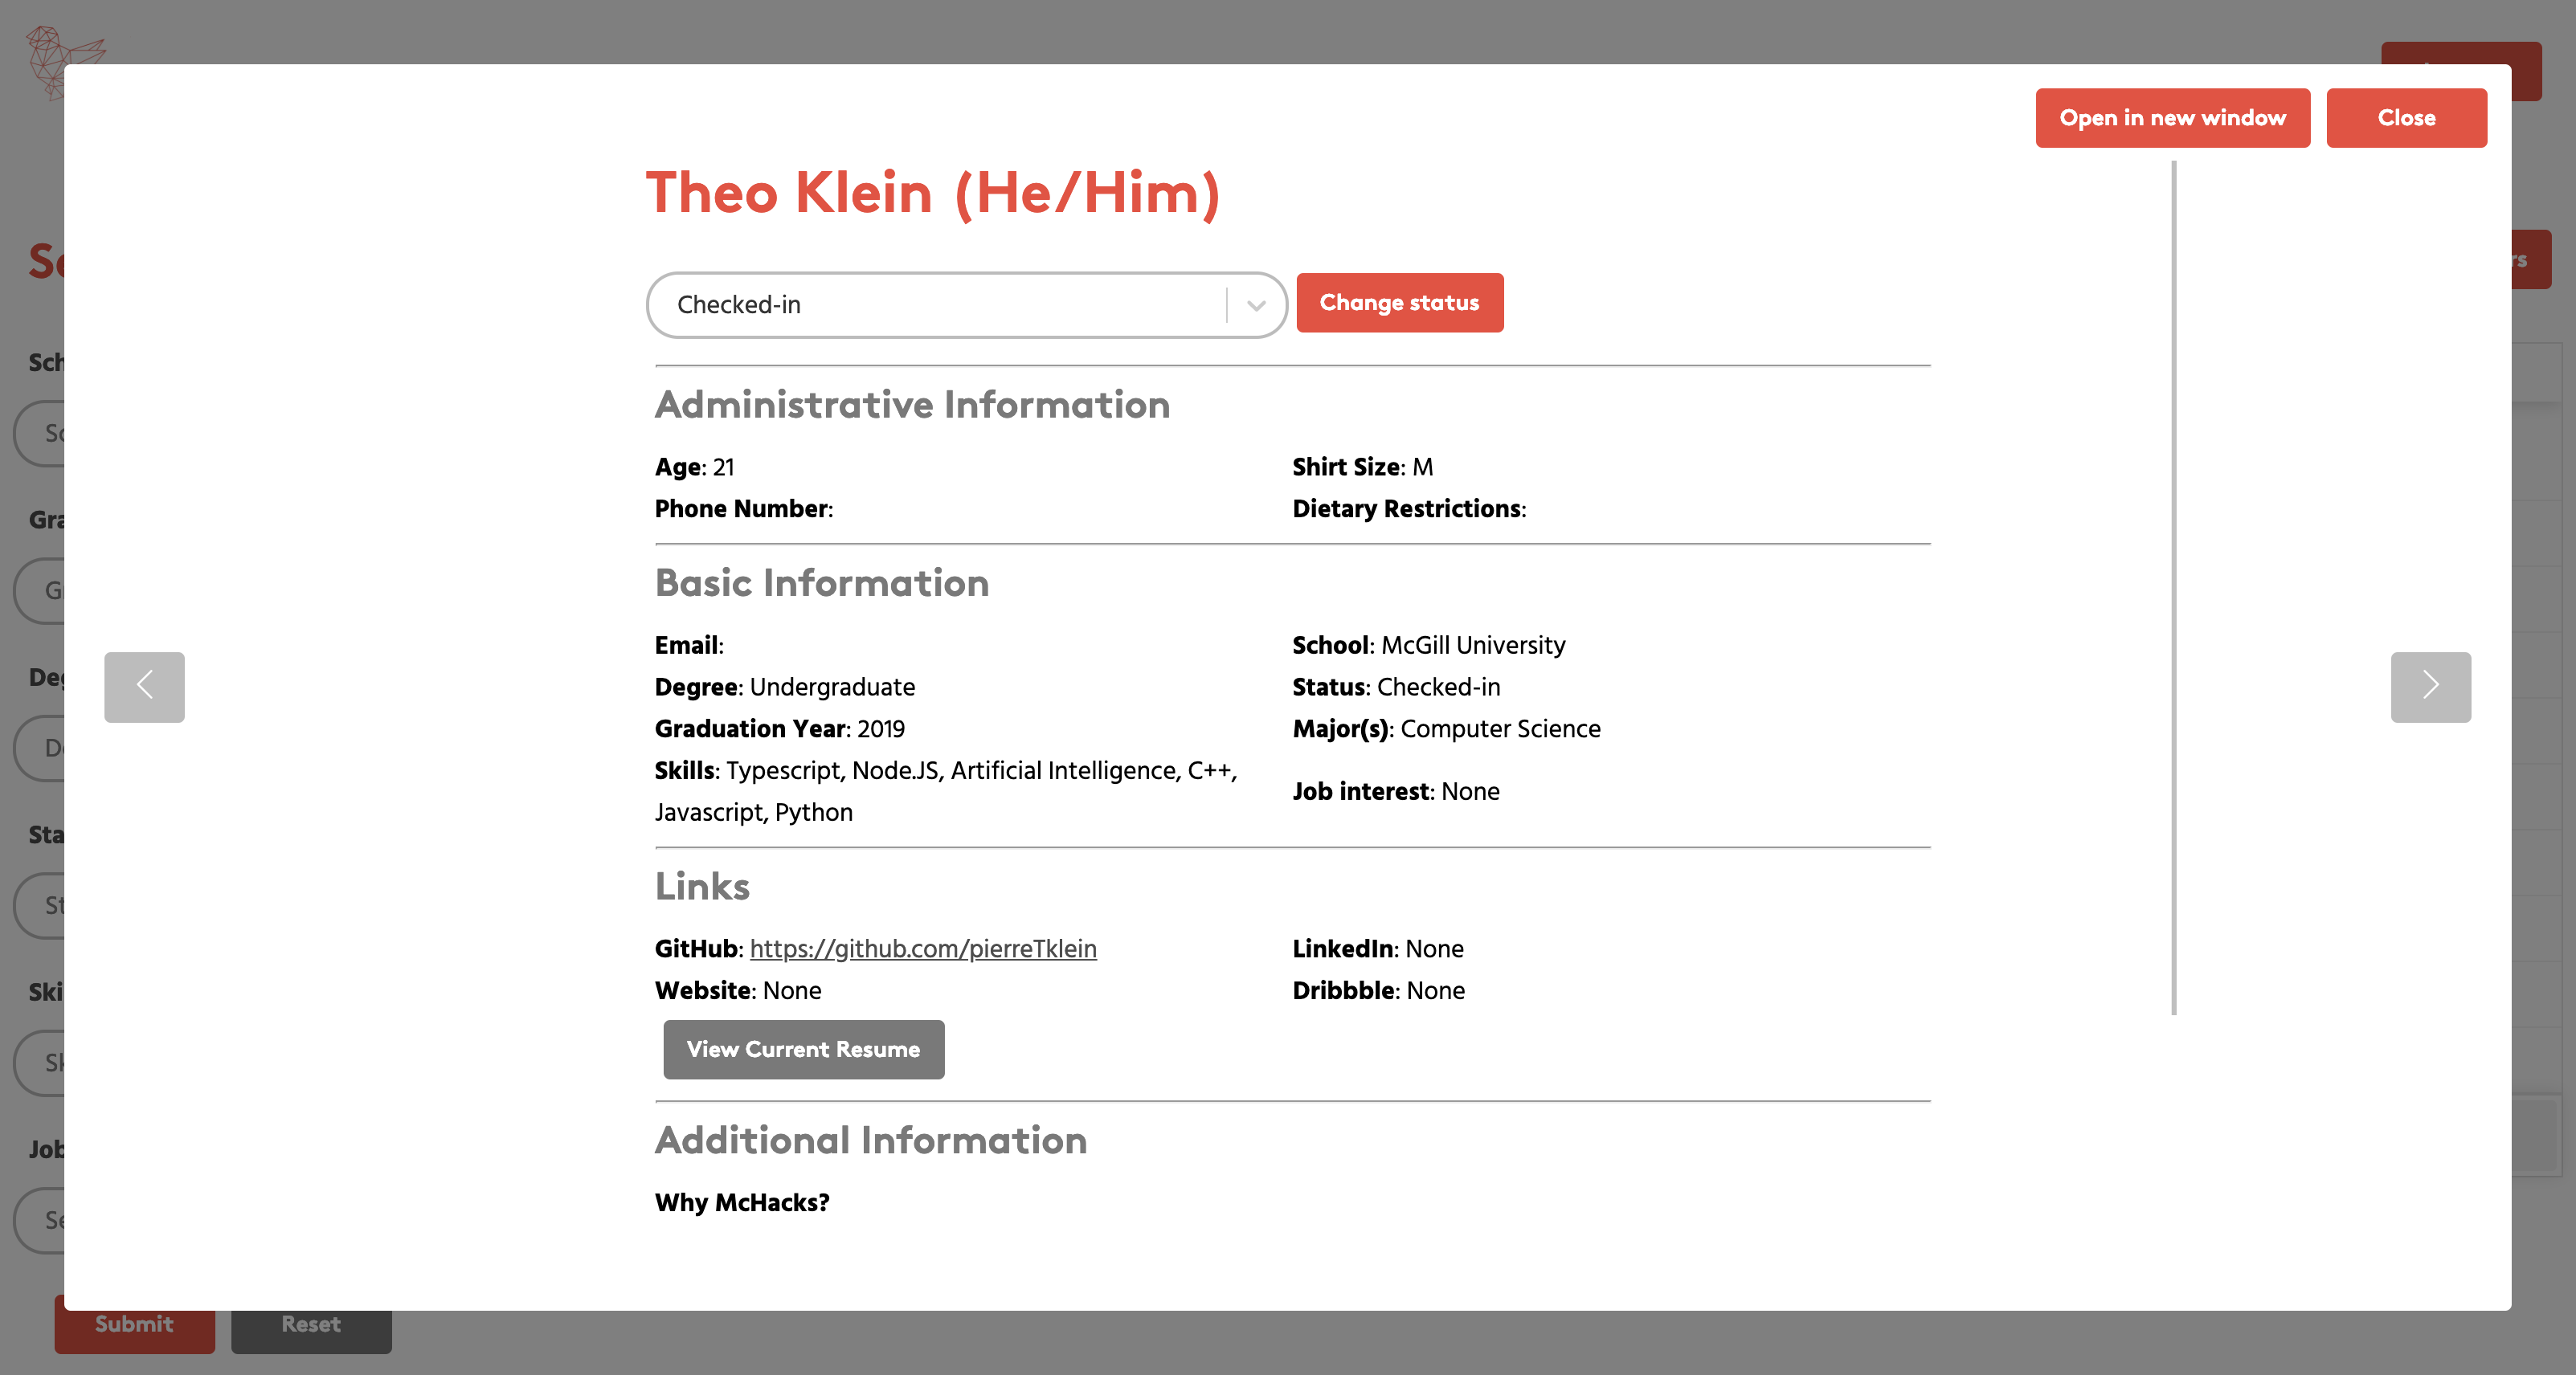Open the pierreTklein GitHub link
The width and height of the screenshot is (2576, 1375).
click(x=922, y=949)
